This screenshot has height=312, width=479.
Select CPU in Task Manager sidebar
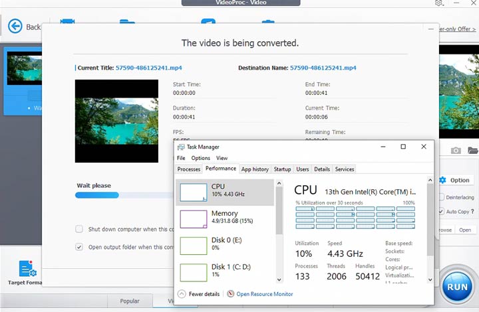click(x=225, y=193)
